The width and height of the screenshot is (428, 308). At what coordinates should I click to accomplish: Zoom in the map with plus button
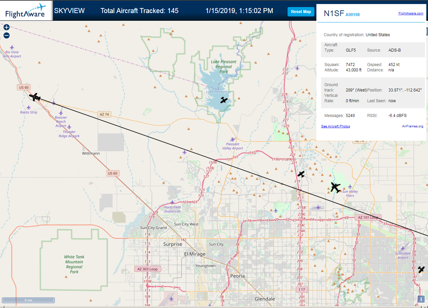(6, 27)
